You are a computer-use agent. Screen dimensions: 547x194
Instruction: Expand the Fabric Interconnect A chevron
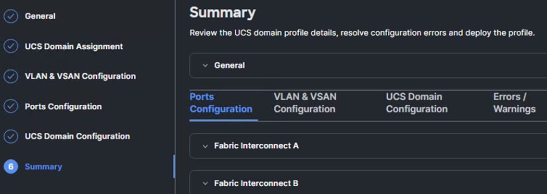(x=206, y=146)
